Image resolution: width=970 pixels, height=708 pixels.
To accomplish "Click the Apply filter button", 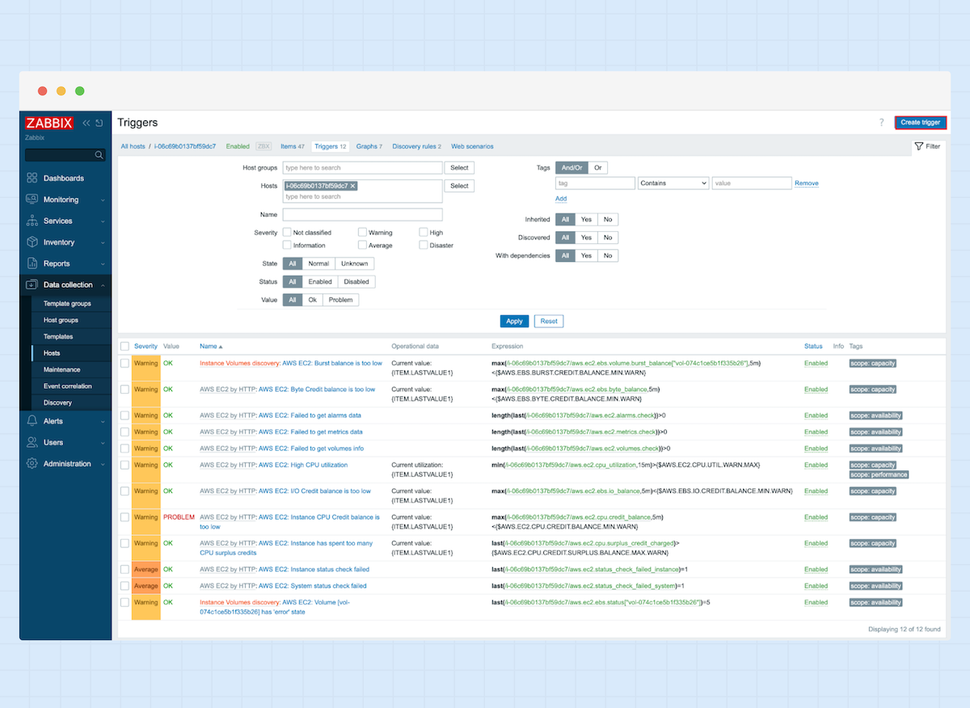I will point(514,321).
